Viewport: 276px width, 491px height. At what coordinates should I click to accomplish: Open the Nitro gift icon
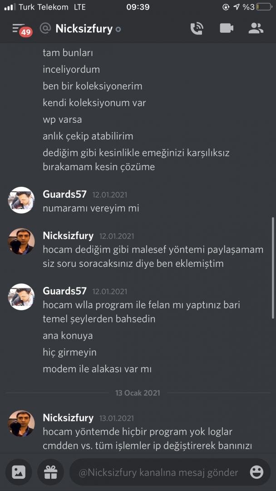pyautogui.click(x=51, y=472)
